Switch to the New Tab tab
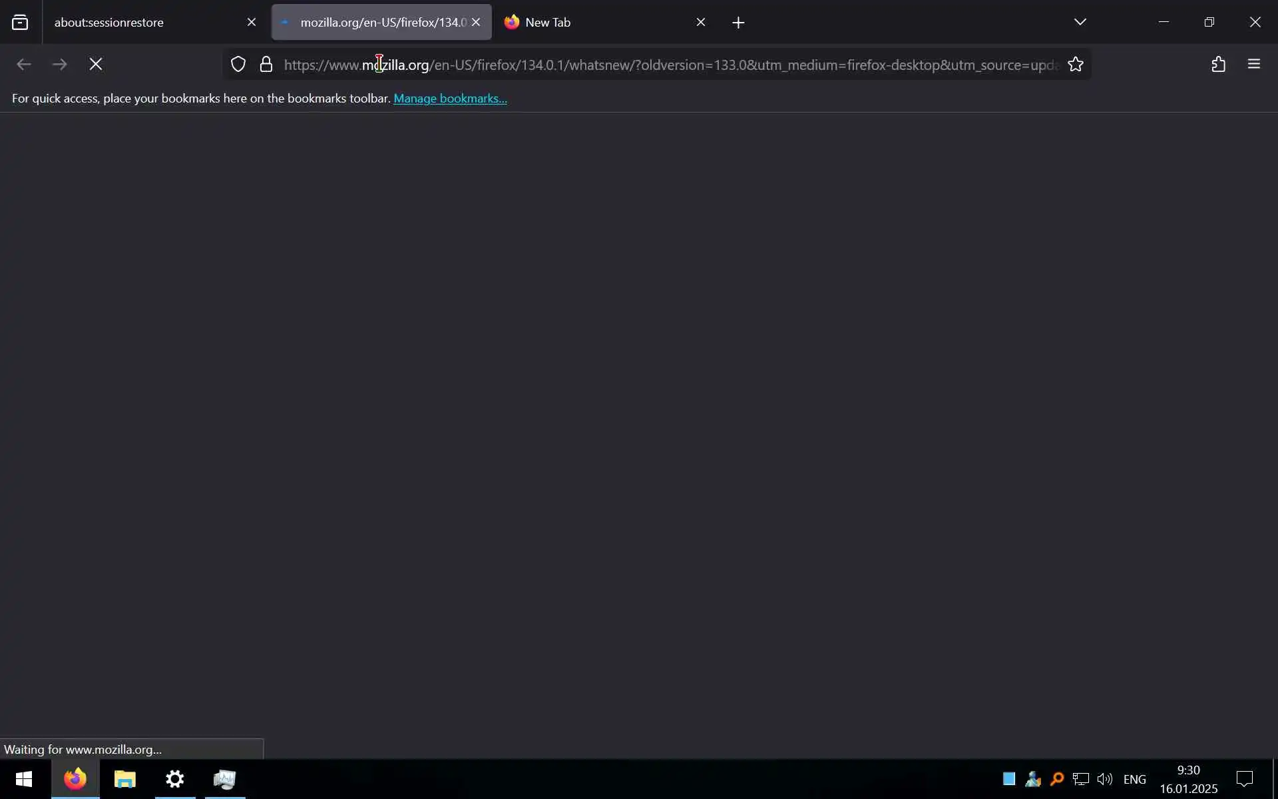Screen dimensions: 1278x799 [x=586, y=23]
